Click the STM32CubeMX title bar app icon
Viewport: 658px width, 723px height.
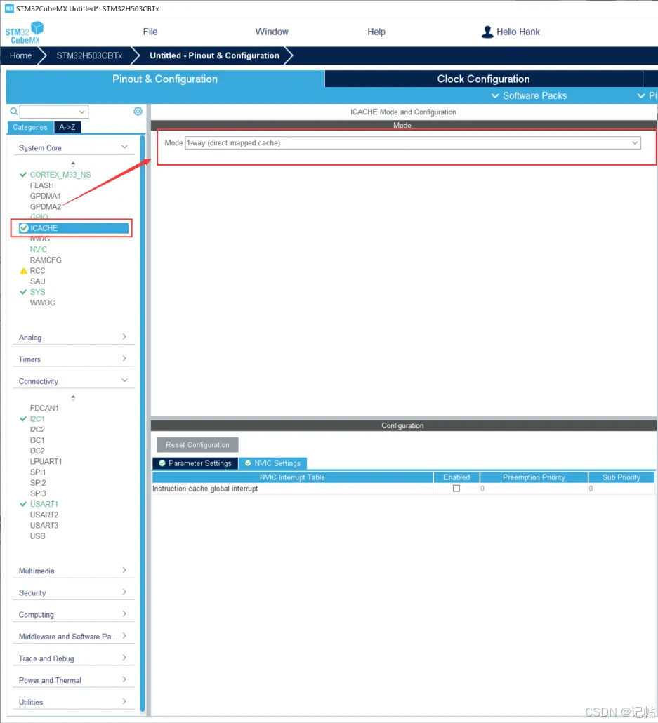[x=8, y=8]
